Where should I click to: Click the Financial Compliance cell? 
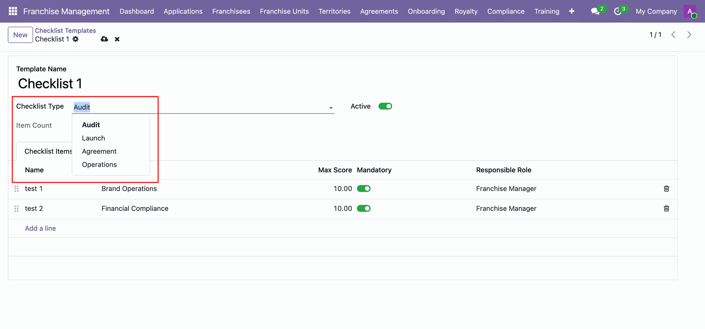coord(135,208)
